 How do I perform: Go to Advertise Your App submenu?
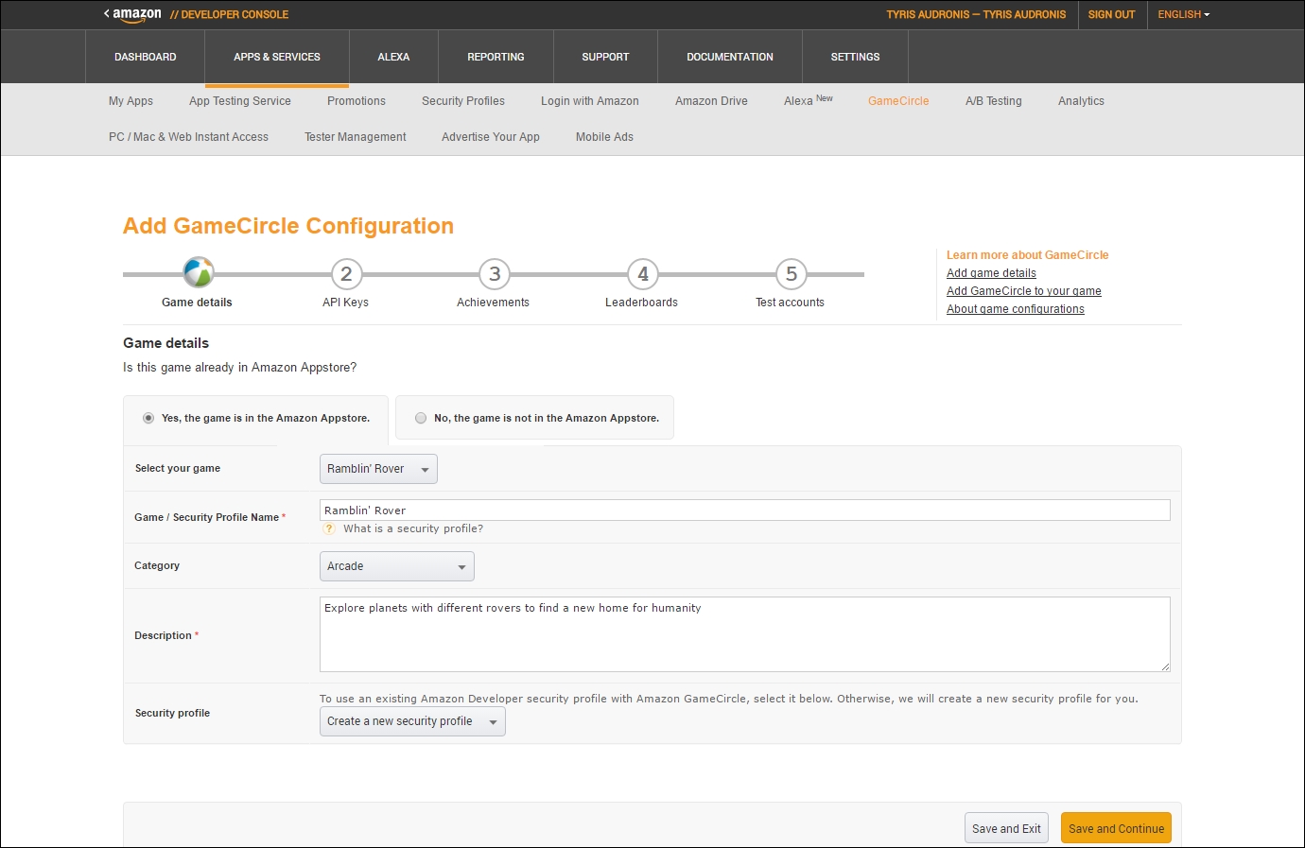click(491, 137)
